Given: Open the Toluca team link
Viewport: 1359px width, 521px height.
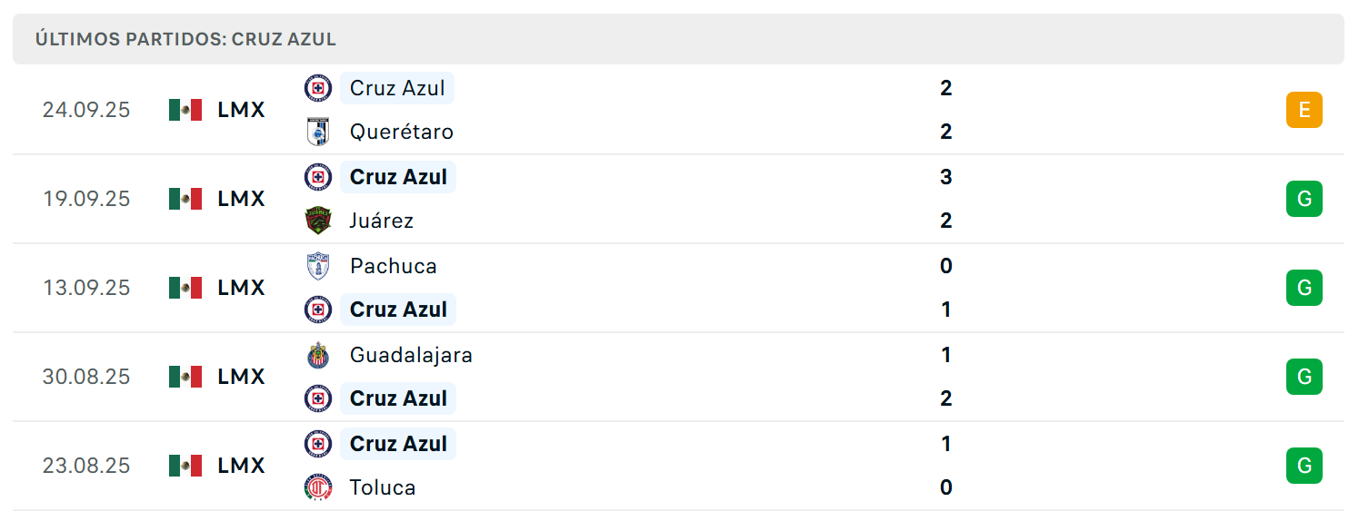Looking at the screenshot, I should pos(383,487).
